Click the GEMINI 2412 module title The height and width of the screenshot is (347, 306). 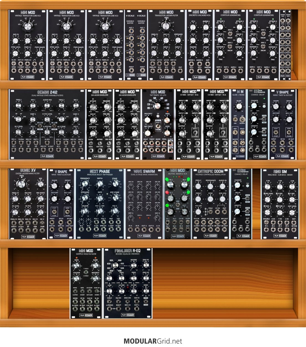tap(47, 92)
